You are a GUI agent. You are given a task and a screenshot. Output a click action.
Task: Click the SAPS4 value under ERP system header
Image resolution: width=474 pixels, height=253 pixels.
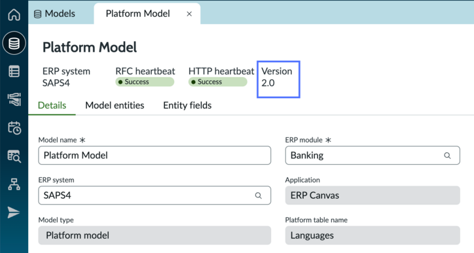(56, 83)
